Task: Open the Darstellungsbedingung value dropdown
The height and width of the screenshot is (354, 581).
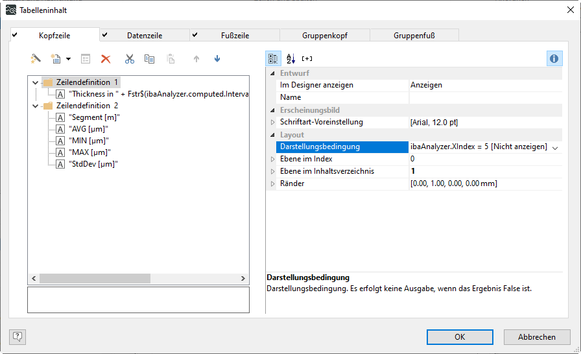Action: (555, 147)
